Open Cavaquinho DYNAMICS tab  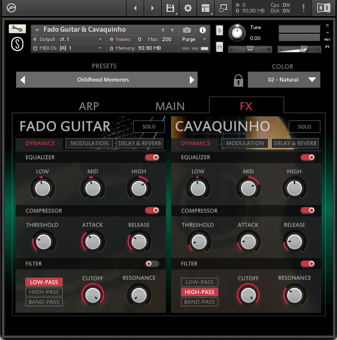[195, 143]
